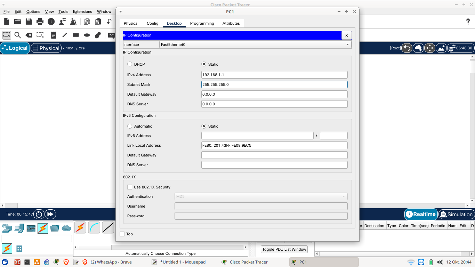Viewport: 475px width, 267px height.
Task: Open the Tools menu
Action: click(63, 11)
